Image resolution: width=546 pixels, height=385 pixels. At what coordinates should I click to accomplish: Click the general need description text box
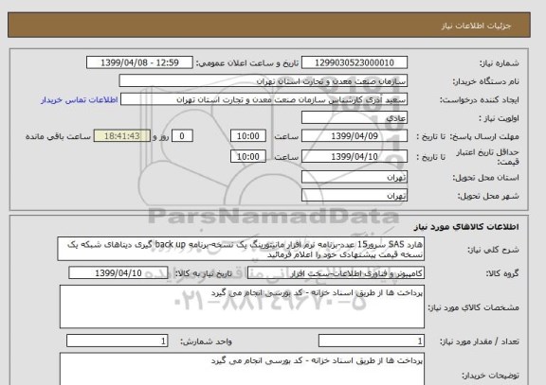point(241,249)
